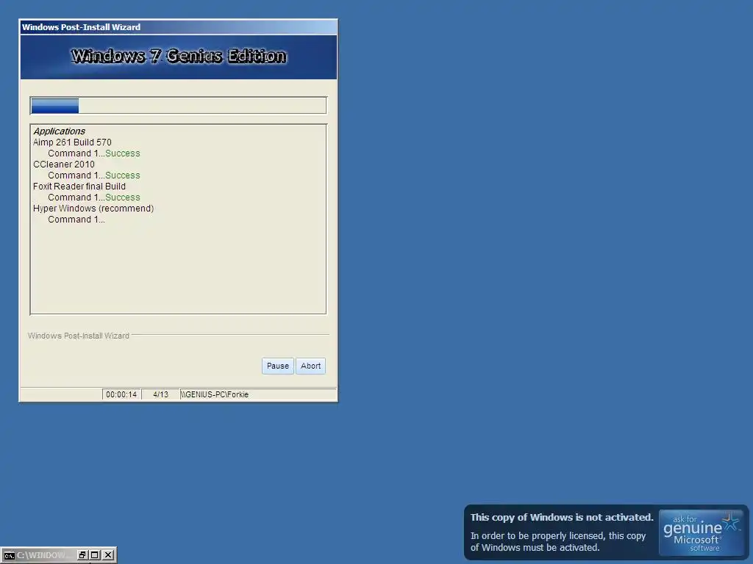Click the Windows 7 Genius Edition banner
The height and width of the screenshot is (564, 753).
point(179,57)
